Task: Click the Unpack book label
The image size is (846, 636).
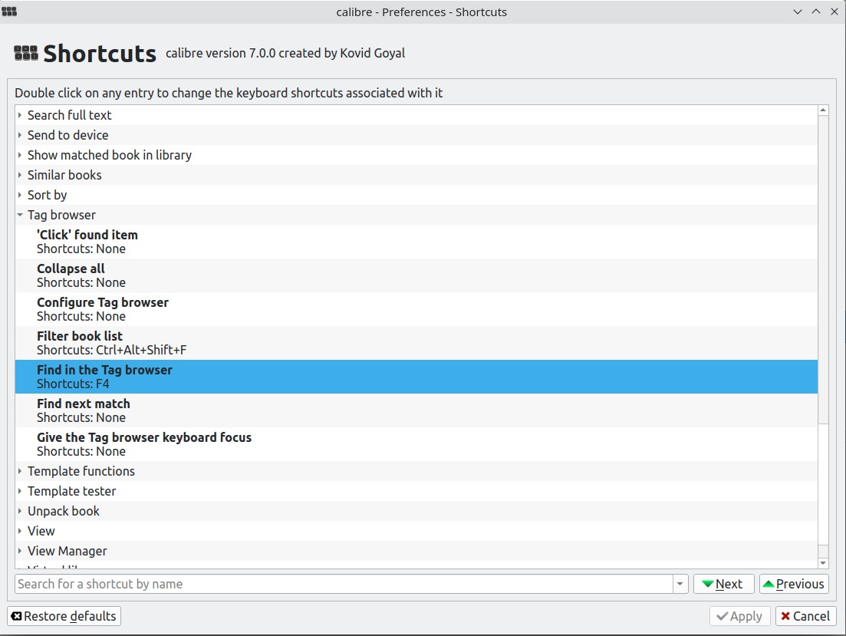Action: point(64,511)
